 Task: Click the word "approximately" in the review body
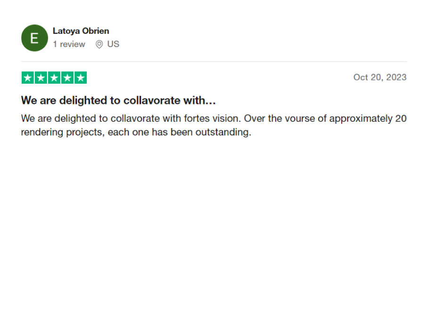361,118
